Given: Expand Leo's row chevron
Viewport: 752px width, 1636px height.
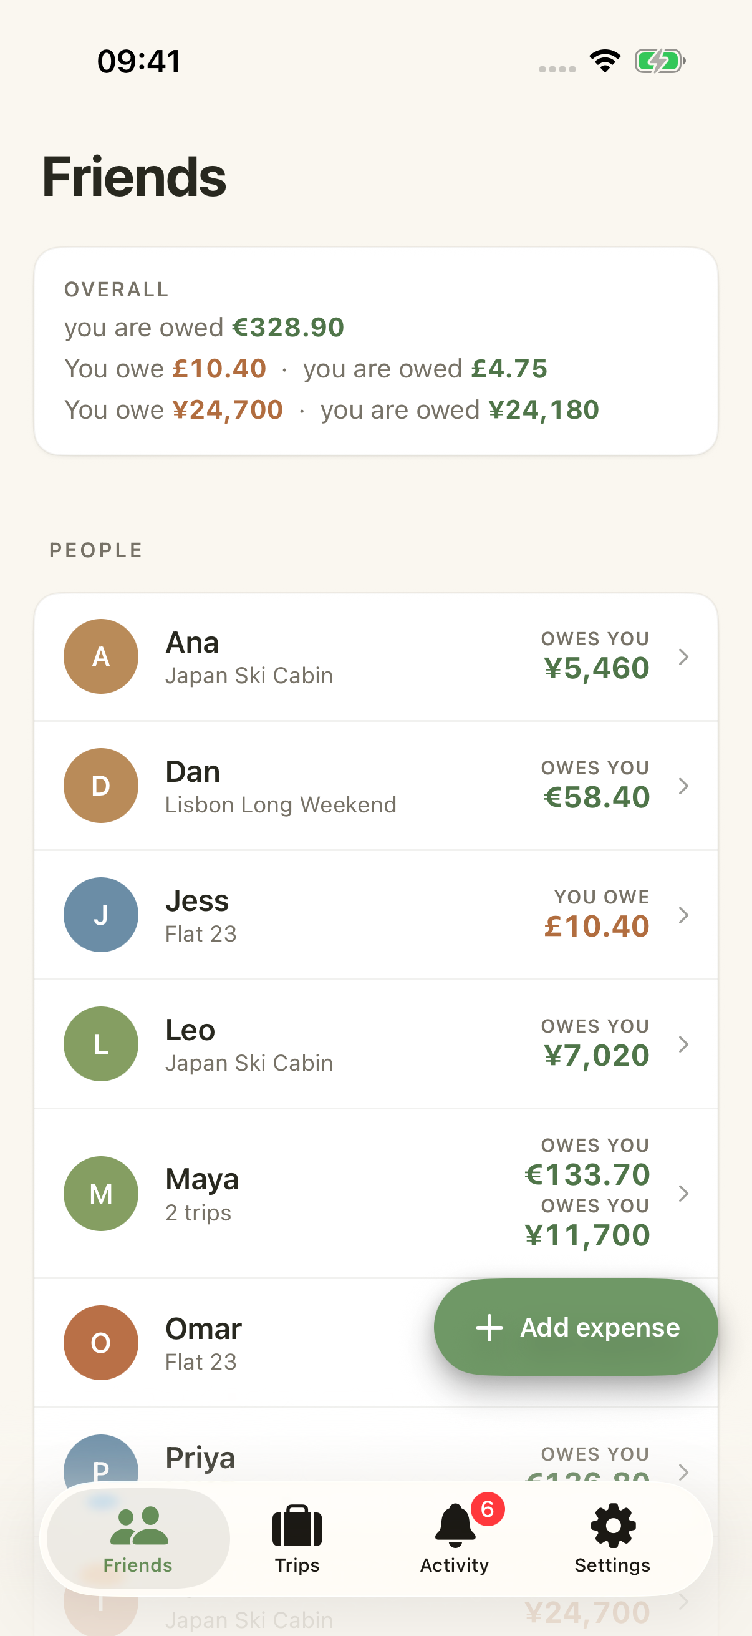Looking at the screenshot, I should (x=683, y=1044).
